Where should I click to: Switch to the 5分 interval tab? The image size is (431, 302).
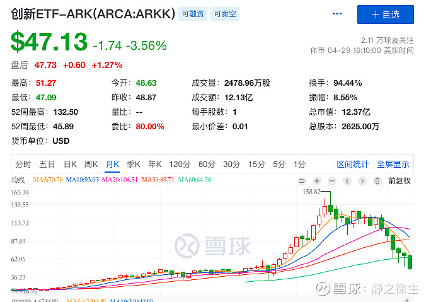pos(279,164)
